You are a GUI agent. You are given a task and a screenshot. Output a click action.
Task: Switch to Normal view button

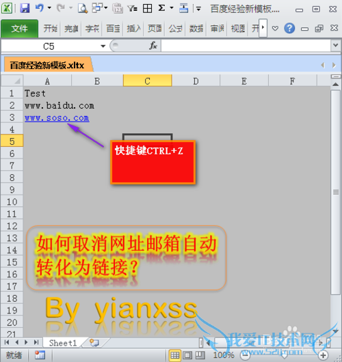[x=175, y=355]
